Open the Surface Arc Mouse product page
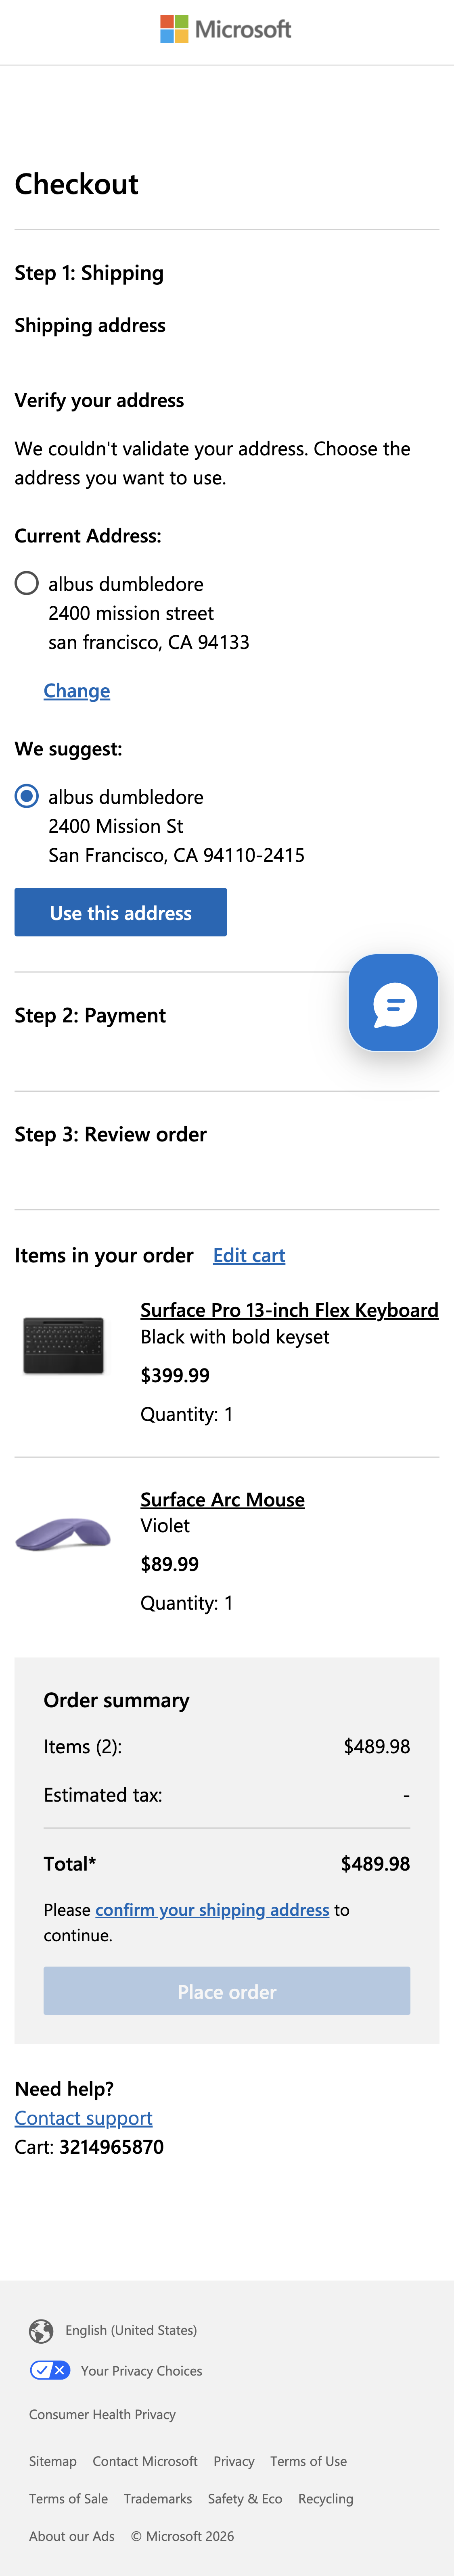Screen dimensions: 454x2576 pyautogui.click(x=222, y=1499)
